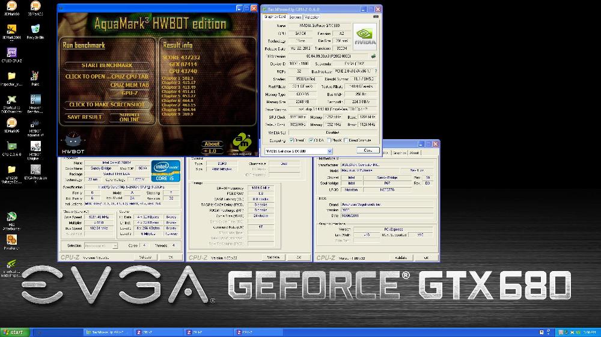Click the NVIDIA logo in GPU-Z

(x=365, y=37)
